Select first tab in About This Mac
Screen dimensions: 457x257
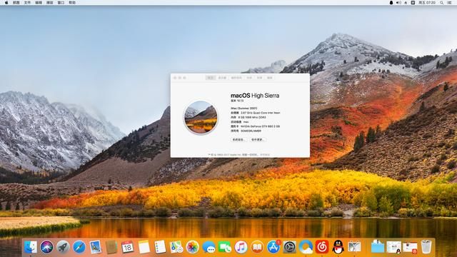pos(211,78)
